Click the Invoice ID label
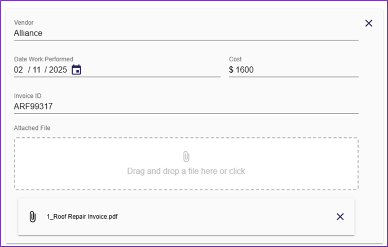Viewport: 388px width, 247px height. (28, 96)
